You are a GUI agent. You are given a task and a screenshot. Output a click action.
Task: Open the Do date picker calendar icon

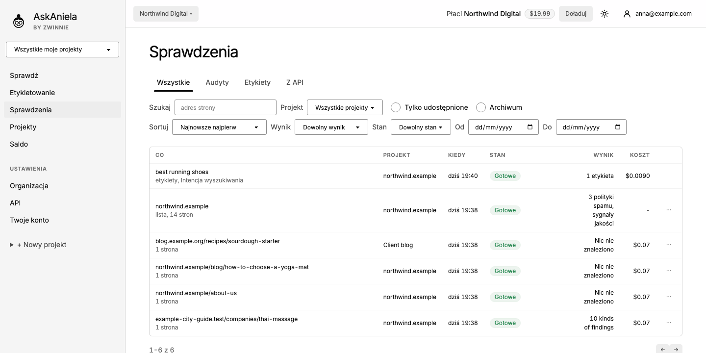coord(618,127)
